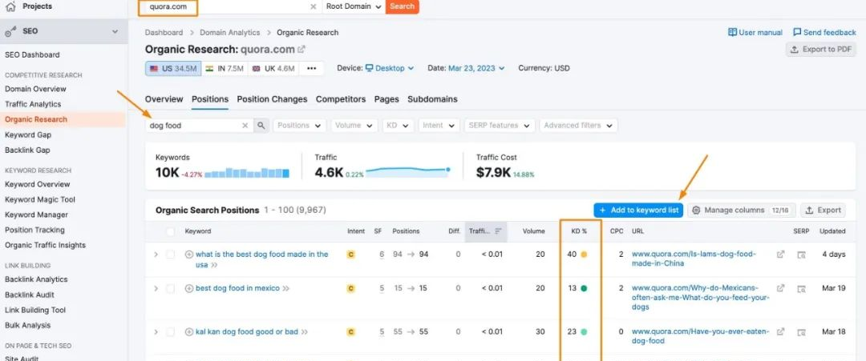866x361 pixels.
Task: Open the KD filter dropdown
Action: (x=398, y=126)
